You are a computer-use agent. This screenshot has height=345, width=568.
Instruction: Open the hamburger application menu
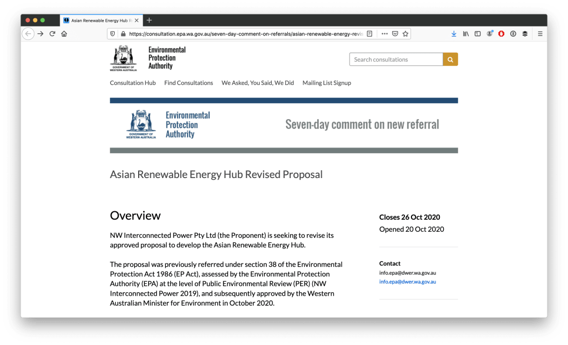click(x=540, y=34)
